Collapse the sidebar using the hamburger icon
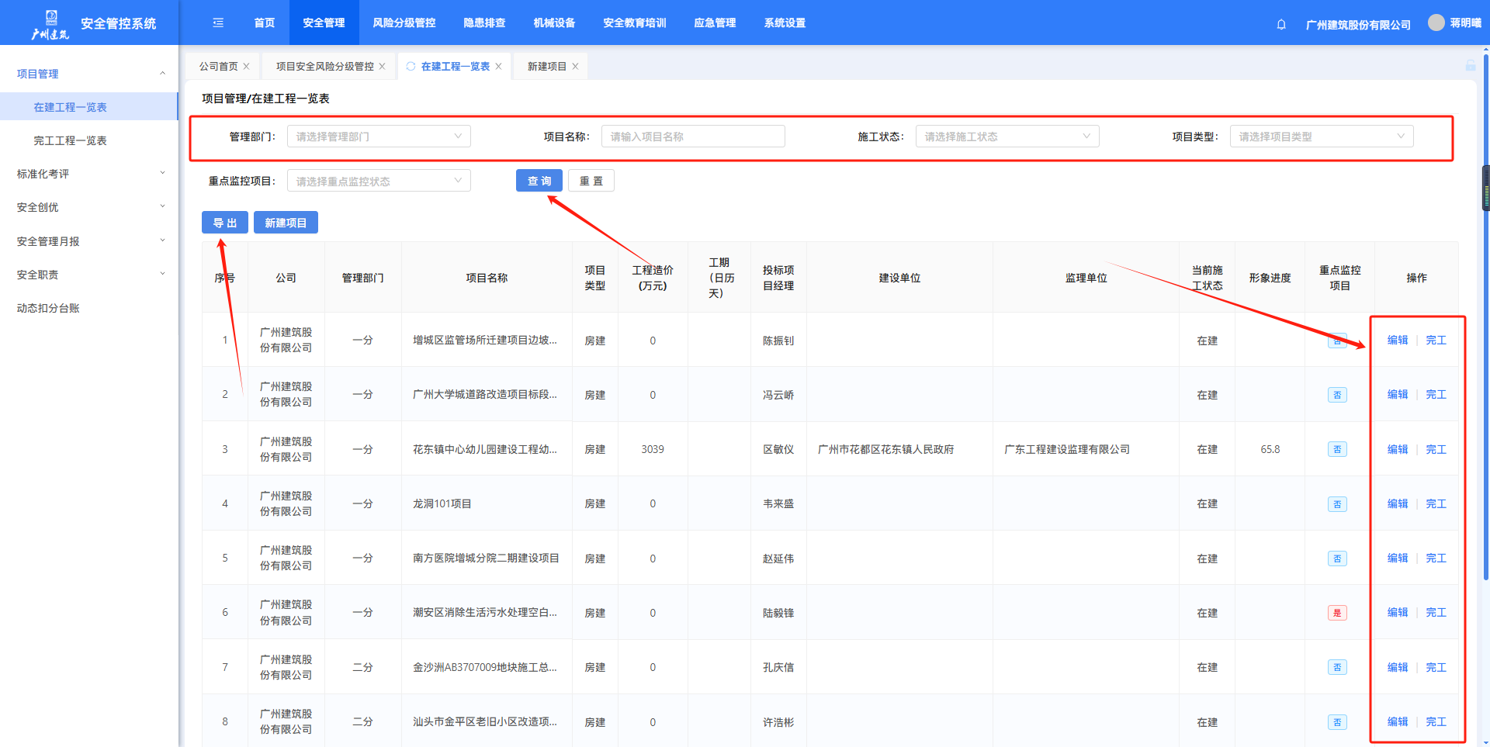Screen dimensions: 1490x747 point(218,22)
